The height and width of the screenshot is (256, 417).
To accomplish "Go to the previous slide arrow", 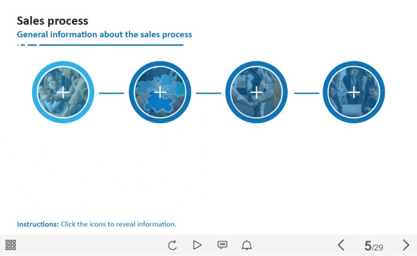I will pos(341,245).
